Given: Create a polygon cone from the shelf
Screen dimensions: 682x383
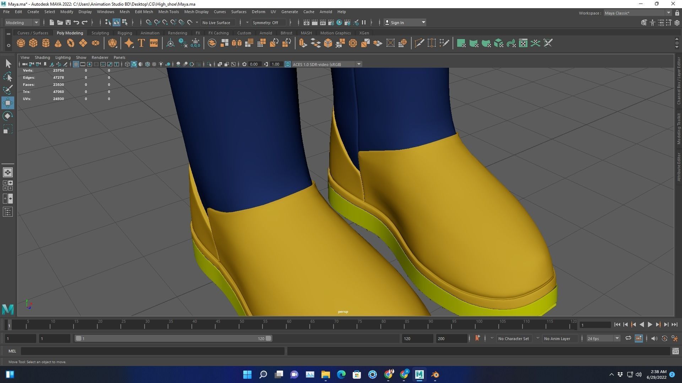Looking at the screenshot, I should point(58,43).
